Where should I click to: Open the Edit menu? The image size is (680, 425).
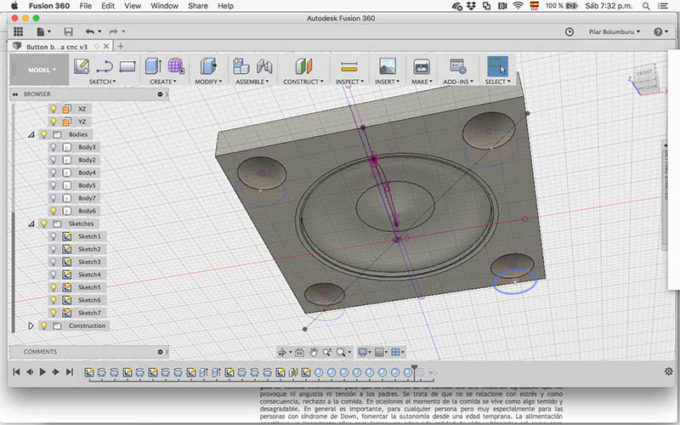[108, 6]
